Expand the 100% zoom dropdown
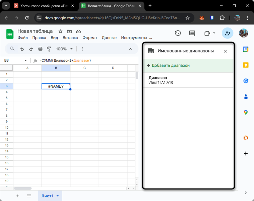Viewport: 254px width, 201px height. point(64,49)
